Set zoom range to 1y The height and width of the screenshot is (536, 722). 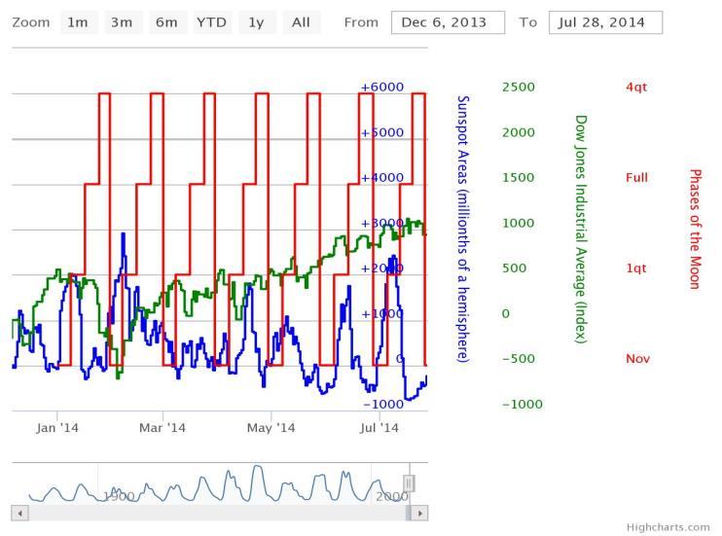click(257, 22)
